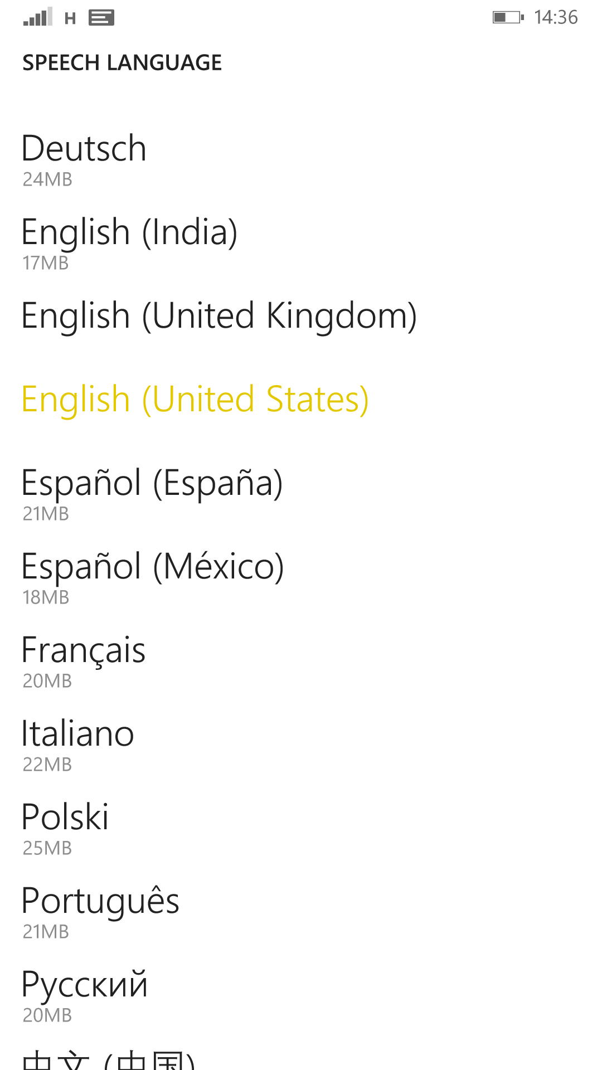Select English (United Kingdom) language
This screenshot has width=602, height=1070.
click(219, 316)
